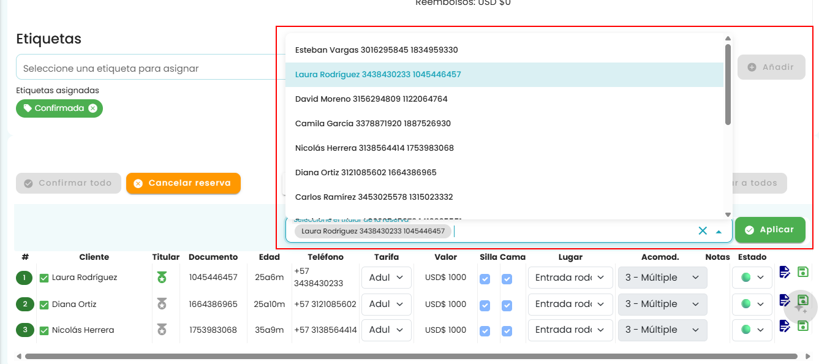Click the titular medal icon for Diana Ortiz

tap(162, 304)
